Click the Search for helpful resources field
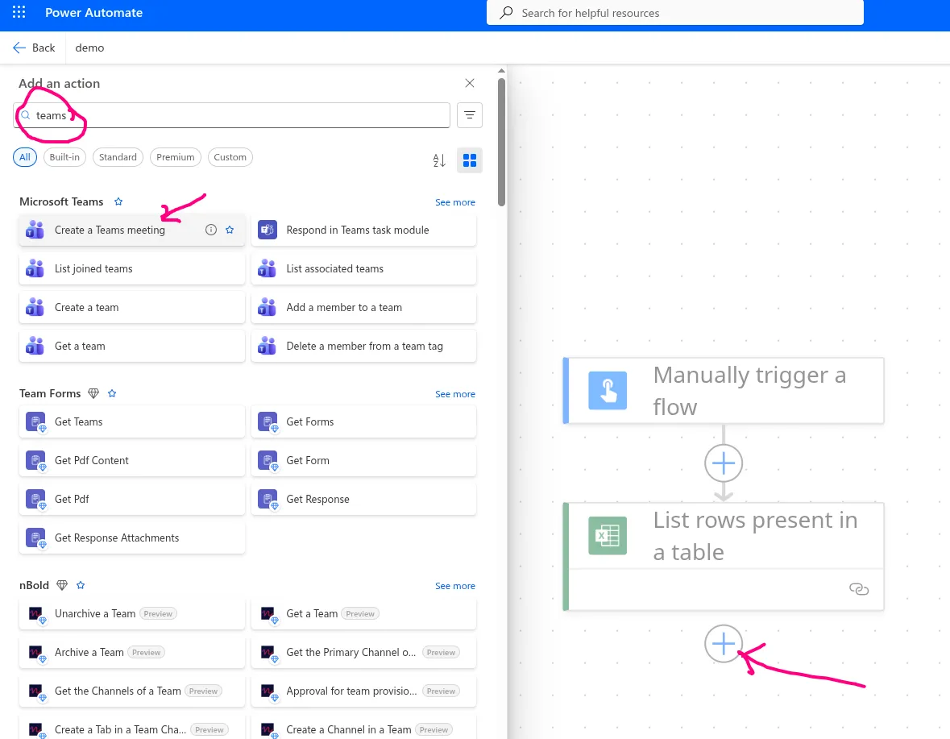Screen dimensions: 950x739 tap(674, 13)
